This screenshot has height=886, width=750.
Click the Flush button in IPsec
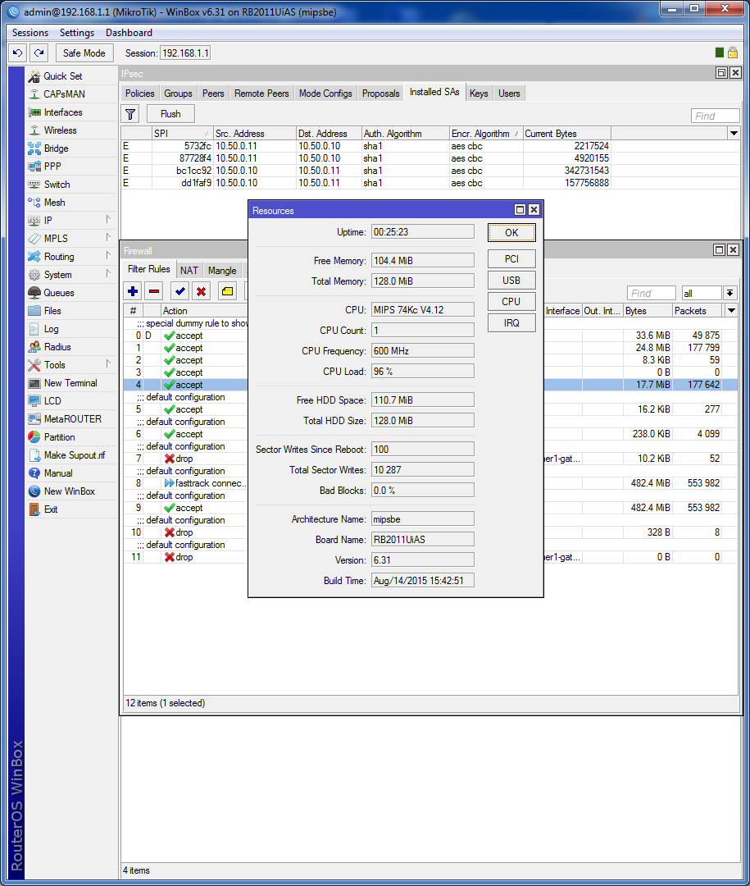(170, 114)
